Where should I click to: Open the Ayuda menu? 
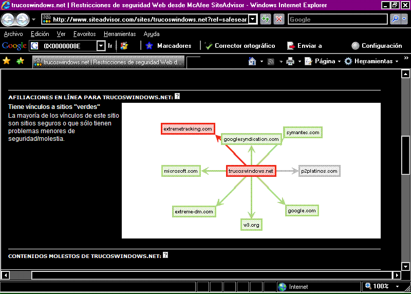point(152,34)
